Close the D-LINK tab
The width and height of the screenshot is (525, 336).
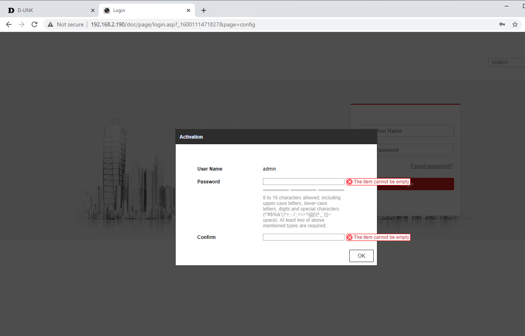click(93, 10)
